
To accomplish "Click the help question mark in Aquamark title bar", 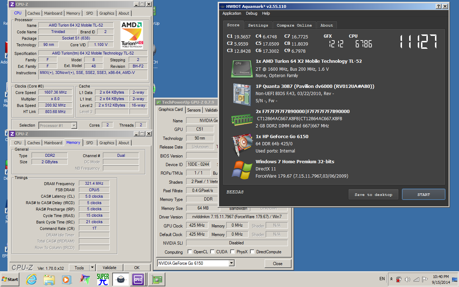I will (x=439, y=6).
